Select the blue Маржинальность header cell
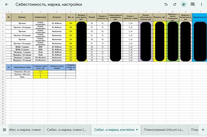The width and height of the screenshot is (207, 137). click(200, 17)
